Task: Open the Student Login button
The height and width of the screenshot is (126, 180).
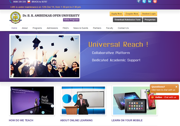Action: tap(149, 14)
